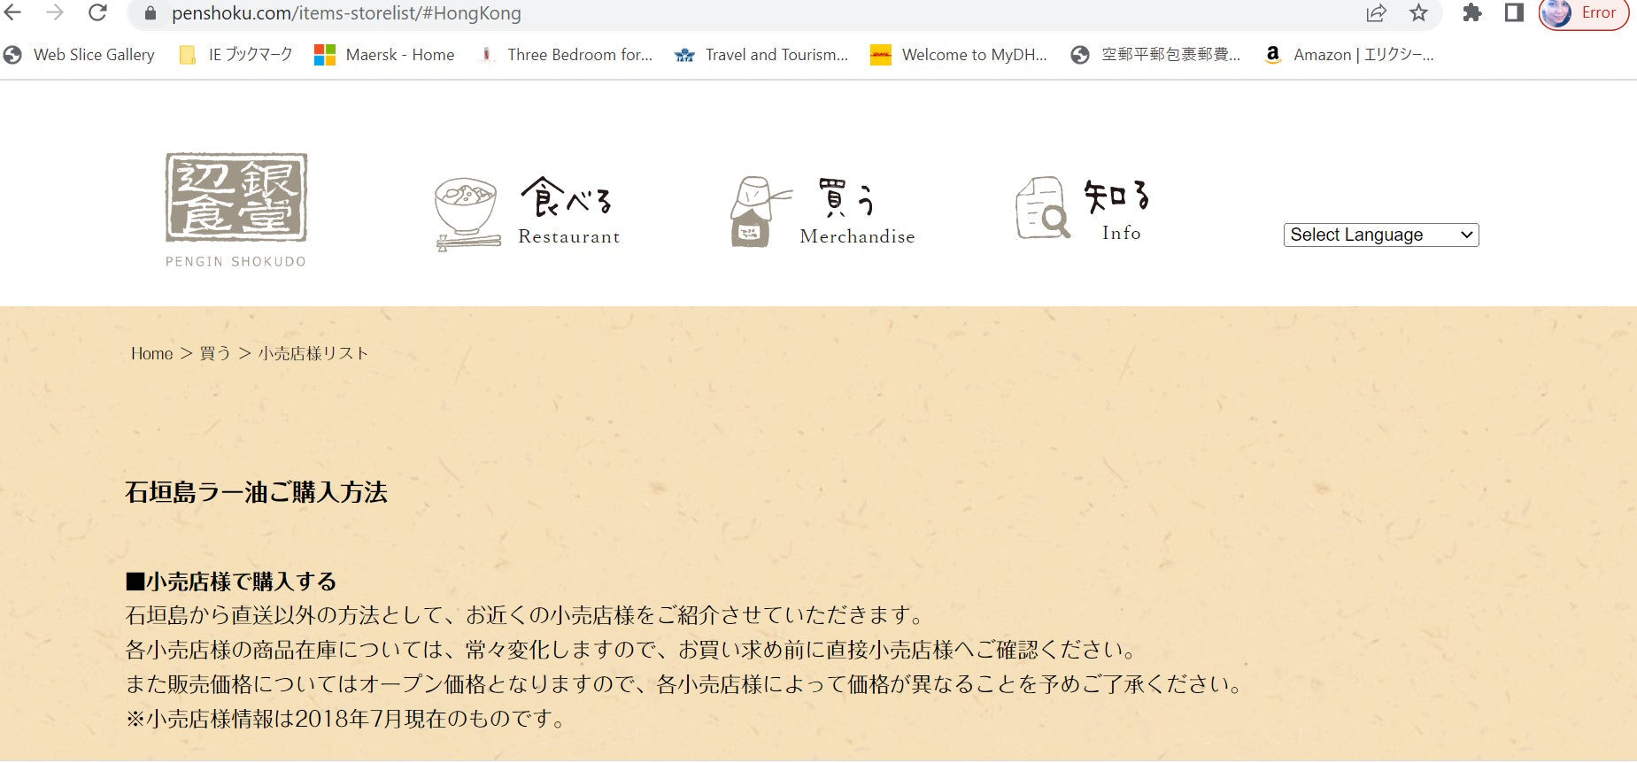This screenshot has height=763, width=1637.
Task: Open Travel and Tourism bookmark
Action: (x=761, y=55)
